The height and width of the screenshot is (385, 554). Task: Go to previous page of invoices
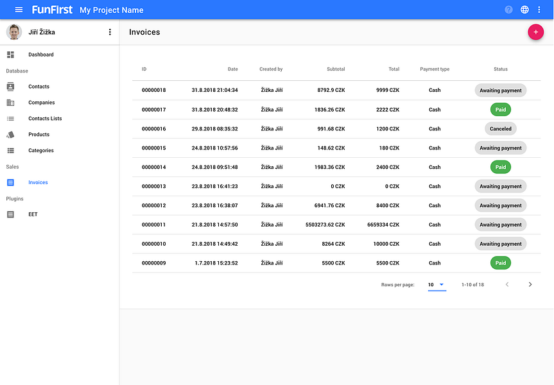(x=507, y=284)
